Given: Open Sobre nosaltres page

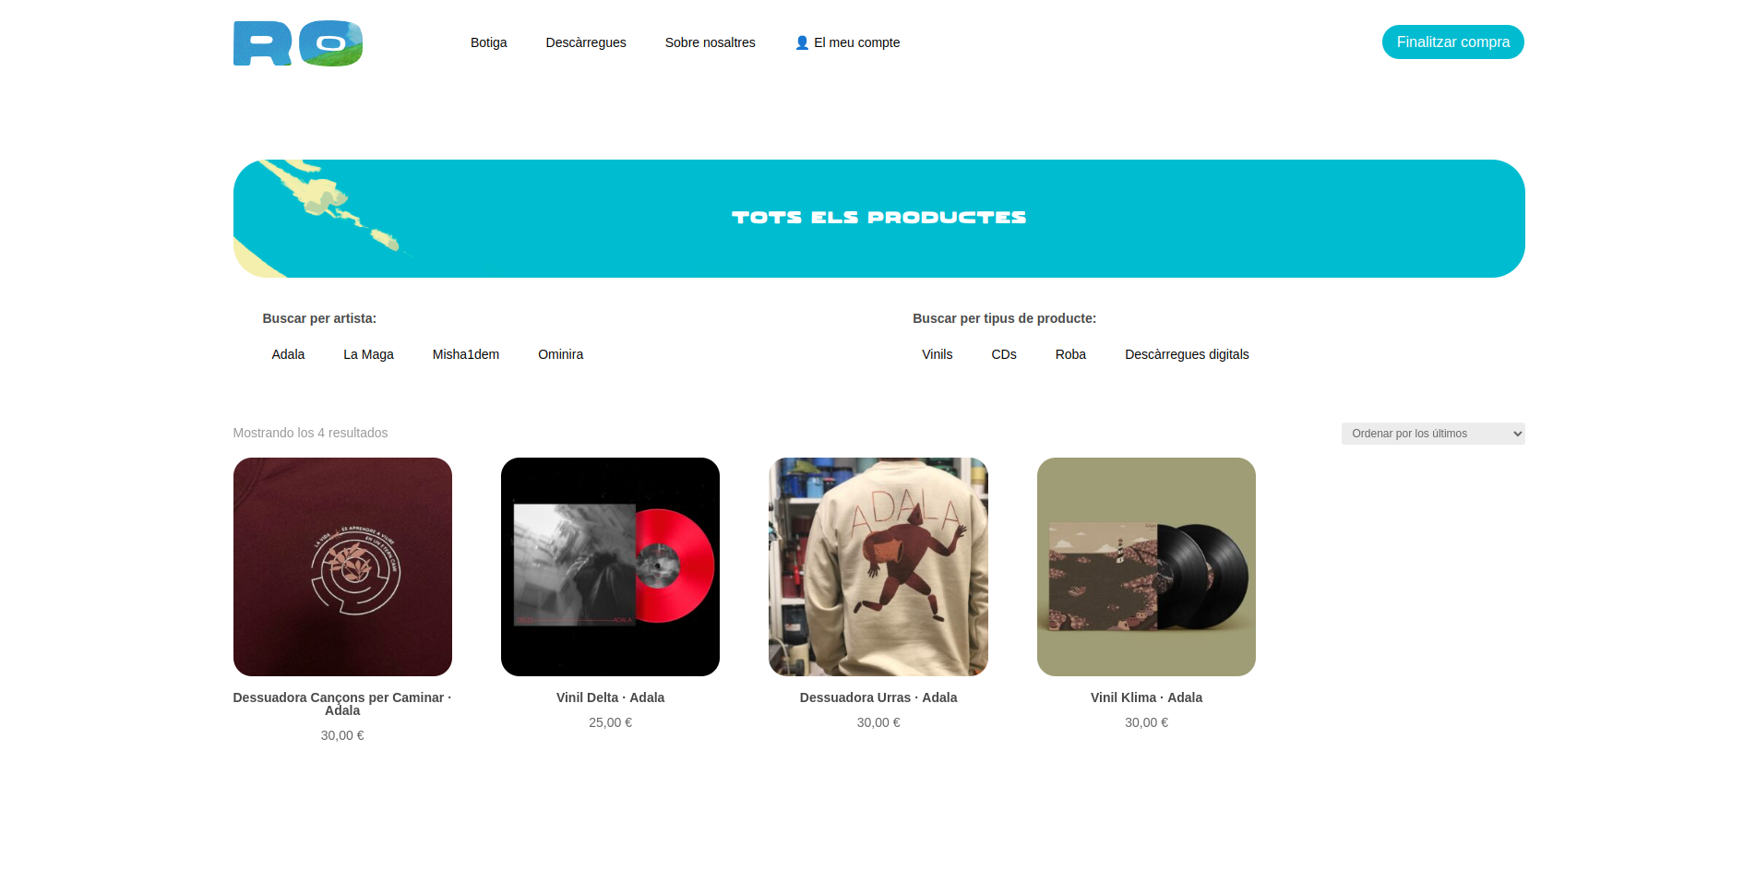Looking at the screenshot, I should [710, 42].
